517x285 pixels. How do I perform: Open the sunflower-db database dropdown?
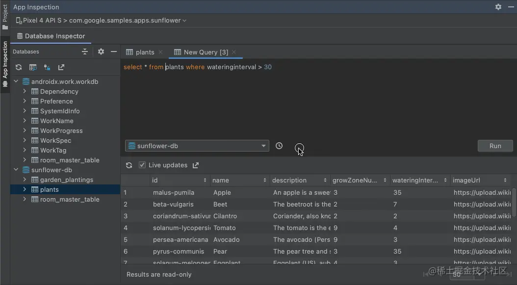coord(197,146)
